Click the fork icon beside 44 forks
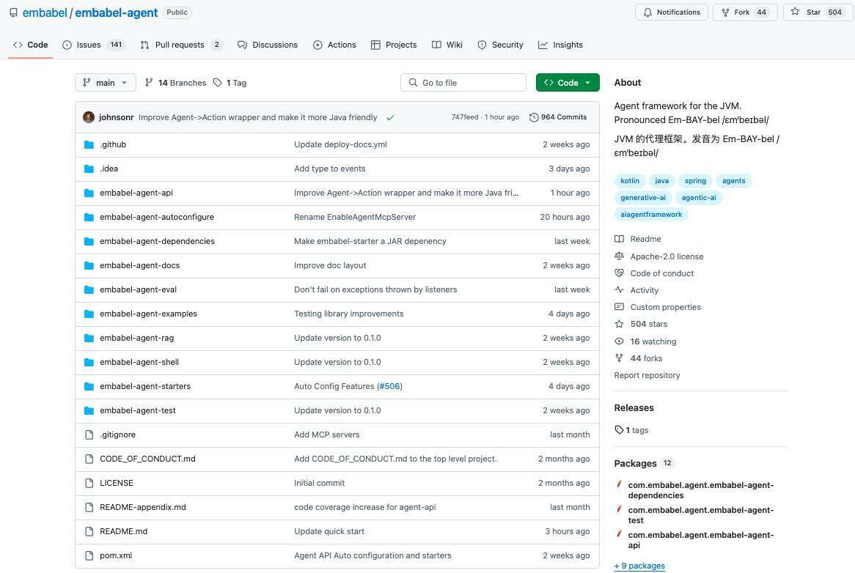This screenshot has width=855, height=573. coord(619,358)
